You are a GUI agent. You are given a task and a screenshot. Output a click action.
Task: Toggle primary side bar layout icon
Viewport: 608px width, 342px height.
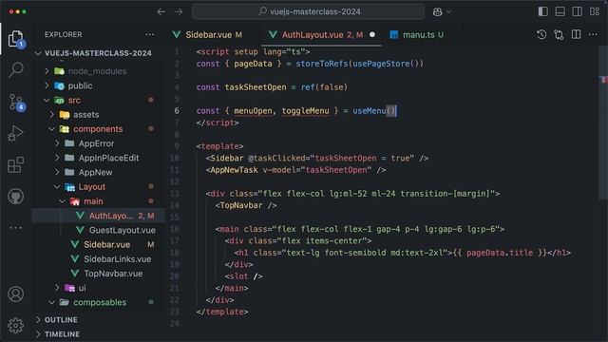pyautogui.click(x=542, y=11)
